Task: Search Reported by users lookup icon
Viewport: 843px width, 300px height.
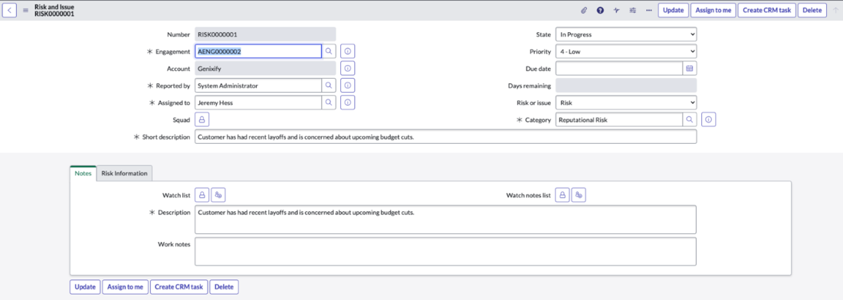Action: point(329,85)
